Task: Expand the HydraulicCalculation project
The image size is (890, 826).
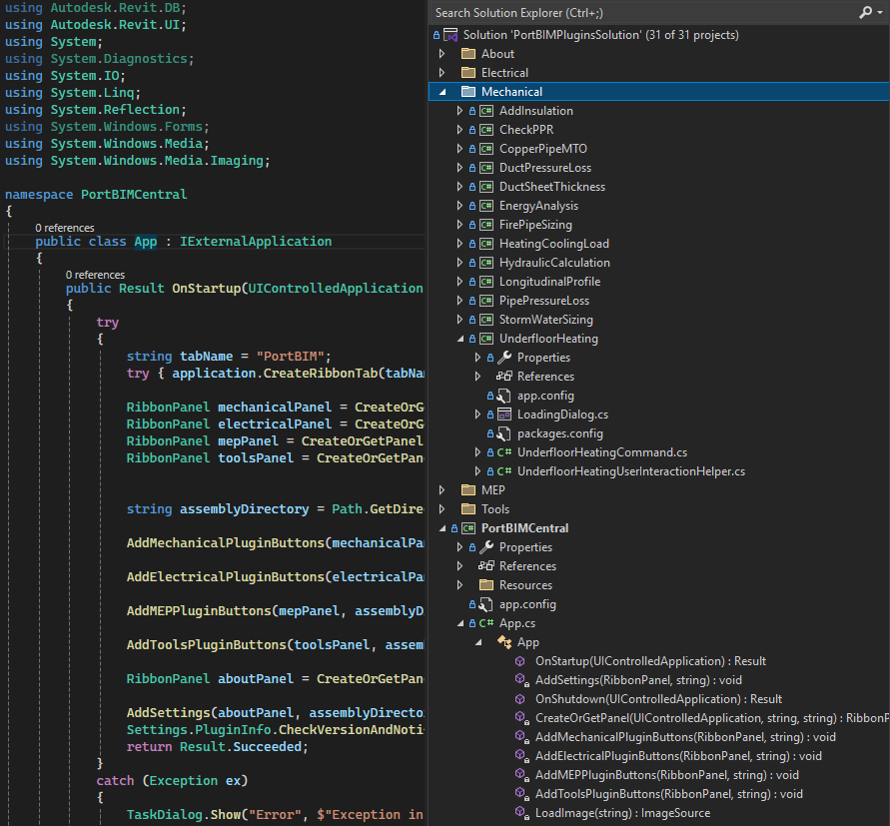Action: pos(459,263)
